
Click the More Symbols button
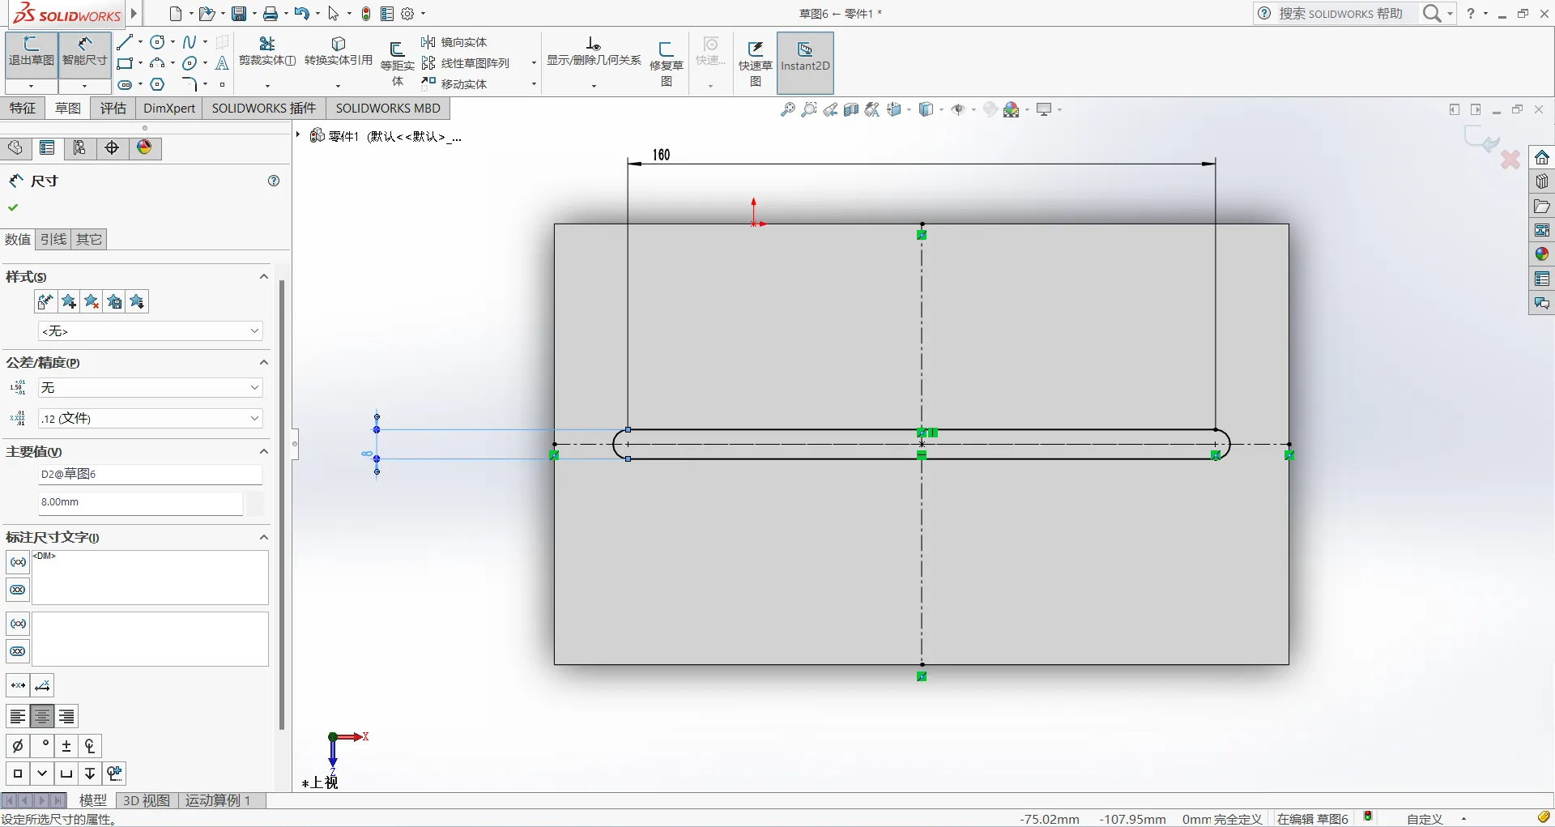point(114,774)
